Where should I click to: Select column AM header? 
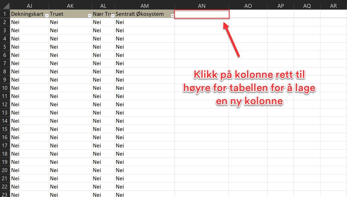[x=145, y=6]
